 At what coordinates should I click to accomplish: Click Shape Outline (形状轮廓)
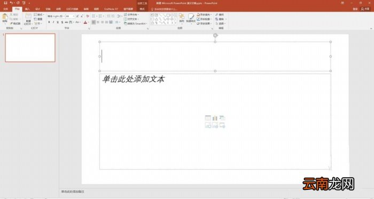pyautogui.click(x=204, y=19)
